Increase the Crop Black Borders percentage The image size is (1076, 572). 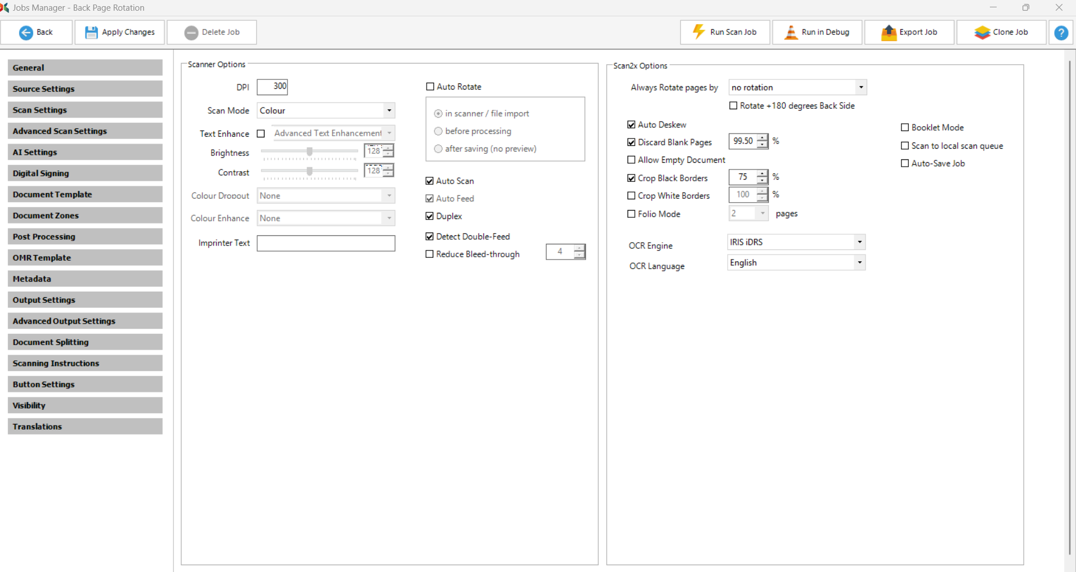(762, 174)
